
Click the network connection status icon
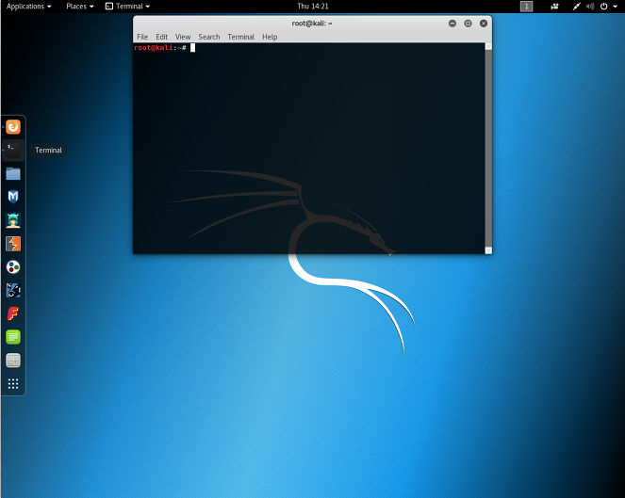[x=576, y=7]
